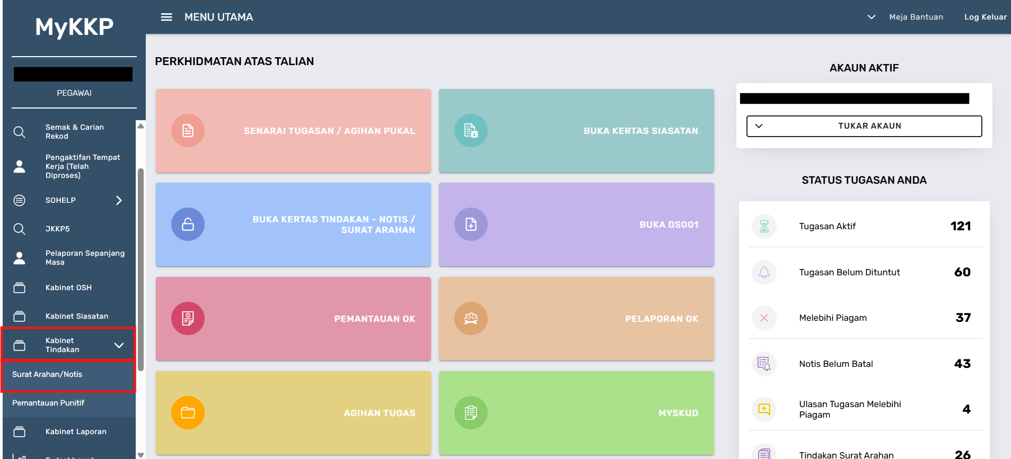Open the Tukar Akaun dropdown
This screenshot has width=1011, height=459.
(864, 126)
